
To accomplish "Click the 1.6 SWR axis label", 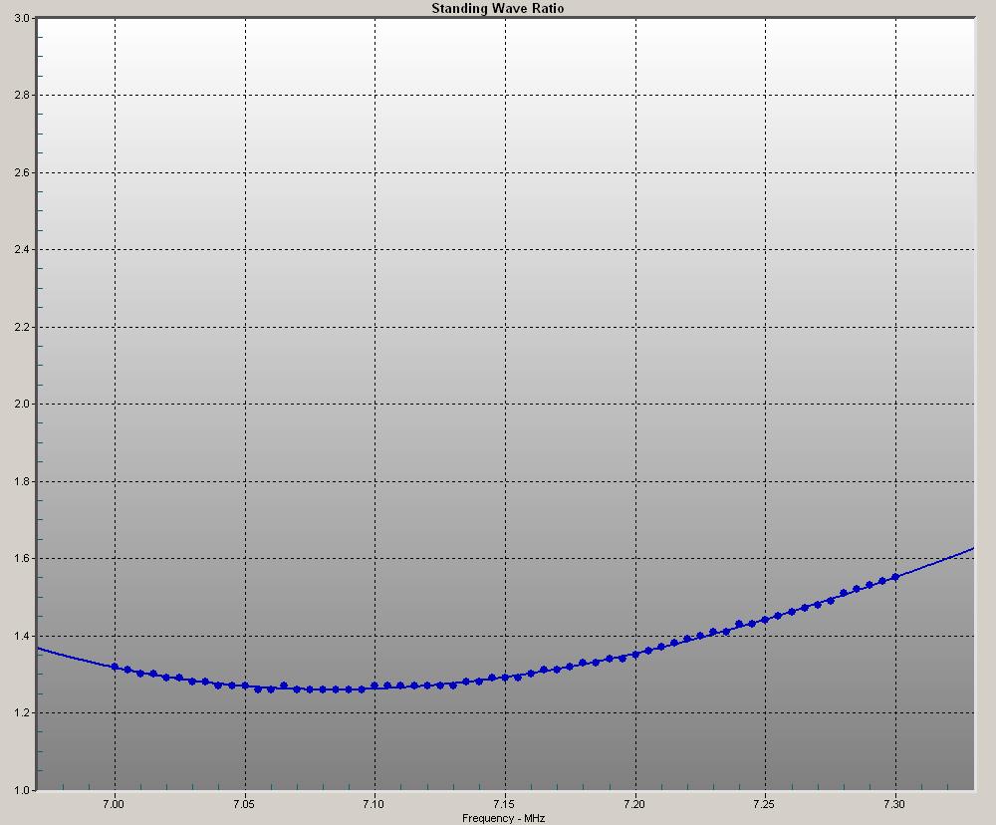I will (x=22, y=559).
